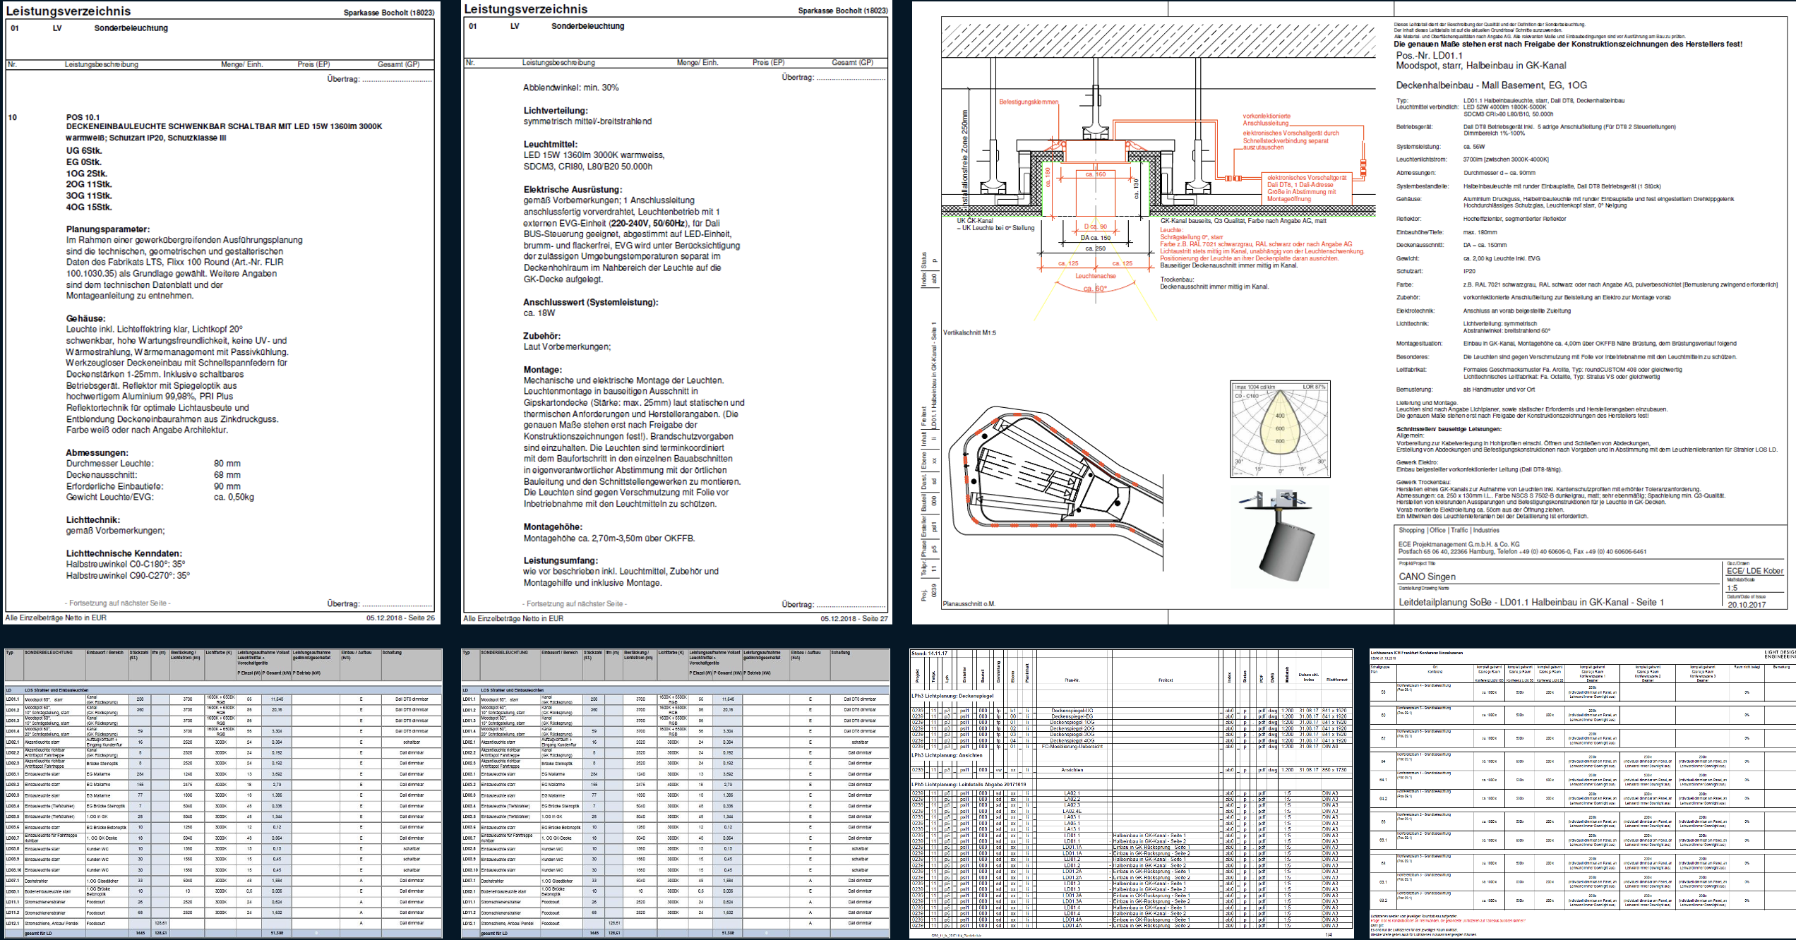Click the 'Lichtszenen ICH Frankfurt Konferenz' table title
The width and height of the screenshot is (1796, 940).
[1415, 653]
